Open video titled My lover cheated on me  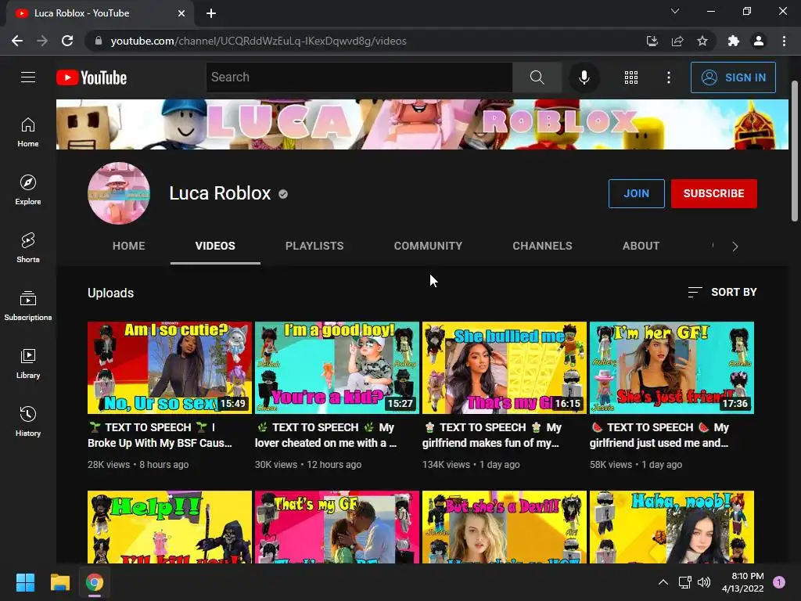(325, 435)
